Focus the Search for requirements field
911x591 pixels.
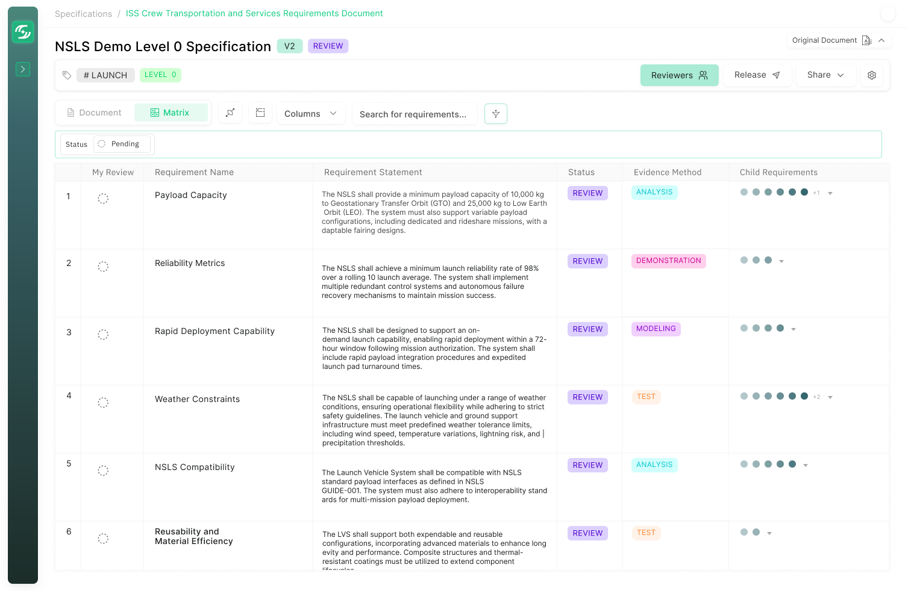[414, 114]
